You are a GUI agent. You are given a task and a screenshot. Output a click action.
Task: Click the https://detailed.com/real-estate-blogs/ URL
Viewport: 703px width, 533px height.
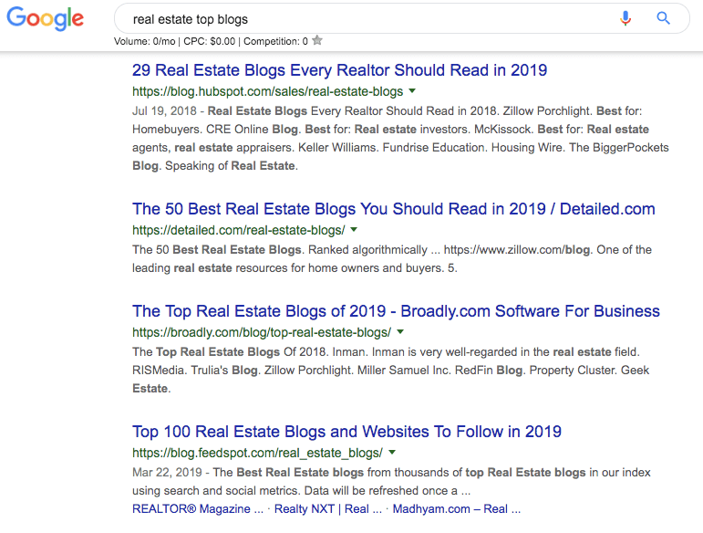point(239,230)
